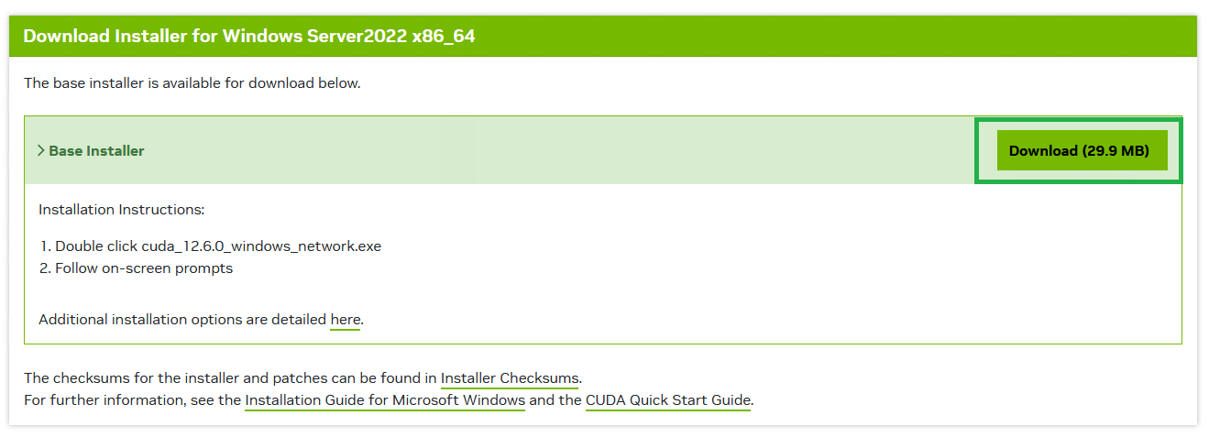Click the green Download Installer header title
This screenshot has height=437, width=1209.
pyautogui.click(x=249, y=37)
